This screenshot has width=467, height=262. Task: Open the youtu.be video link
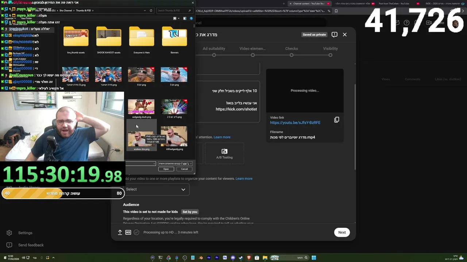(x=295, y=123)
